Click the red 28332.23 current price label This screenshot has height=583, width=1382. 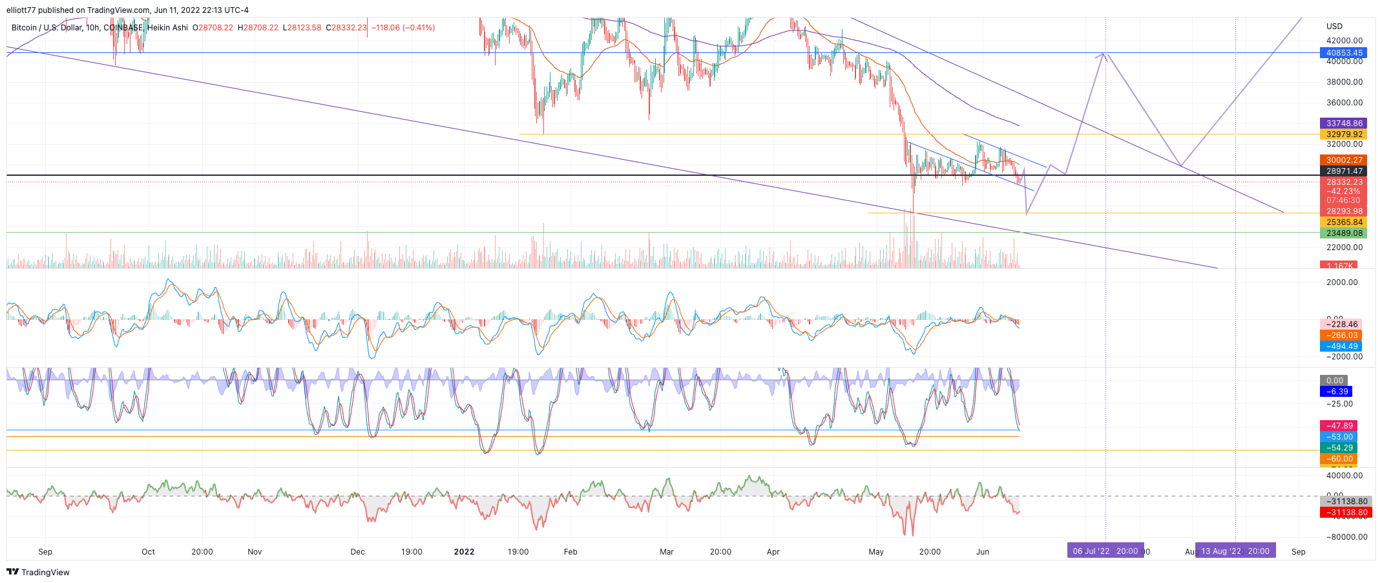tap(1344, 182)
